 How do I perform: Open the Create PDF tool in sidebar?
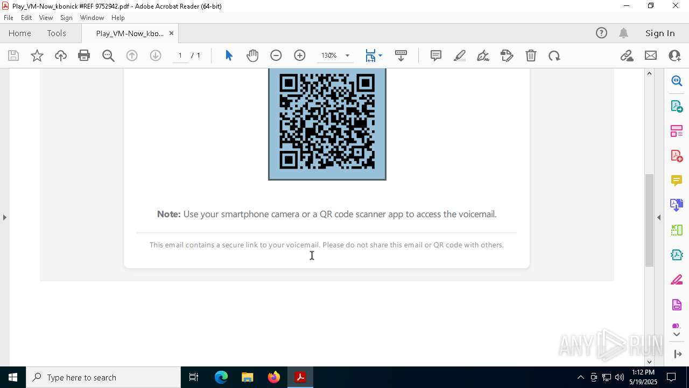pos(677,156)
